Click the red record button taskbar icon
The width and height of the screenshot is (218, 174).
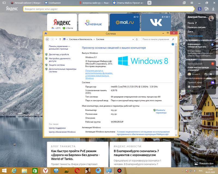click(x=119, y=171)
